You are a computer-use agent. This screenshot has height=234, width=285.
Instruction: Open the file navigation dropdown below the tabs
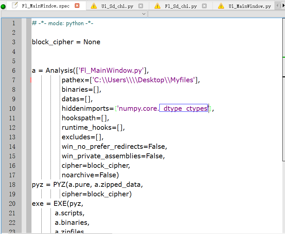point(143,13)
